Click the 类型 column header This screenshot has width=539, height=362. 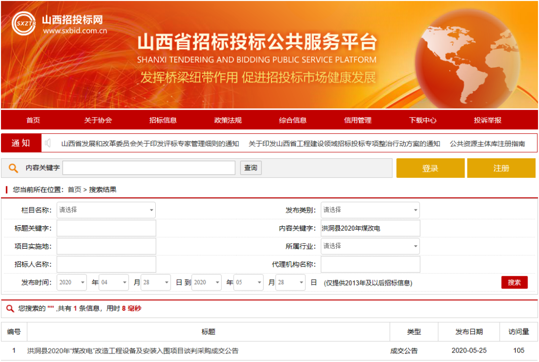click(x=414, y=332)
